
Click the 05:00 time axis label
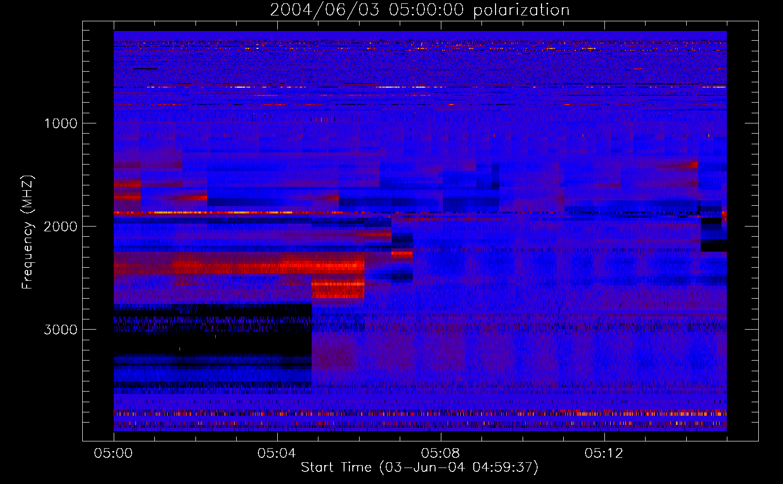tap(114, 454)
